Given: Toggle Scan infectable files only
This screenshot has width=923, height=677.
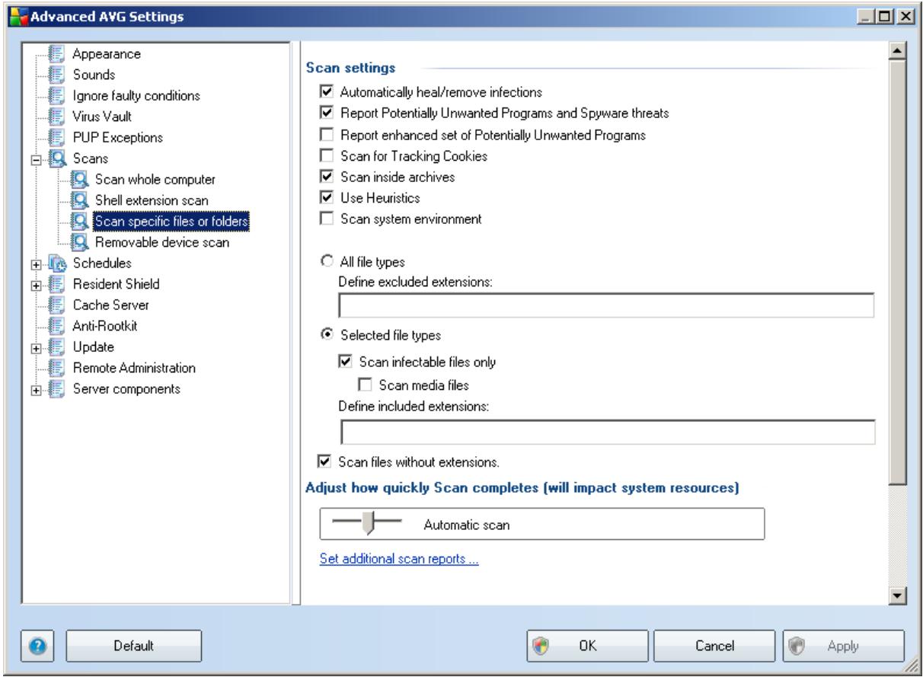Looking at the screenshot, I should tap(344, 362).
